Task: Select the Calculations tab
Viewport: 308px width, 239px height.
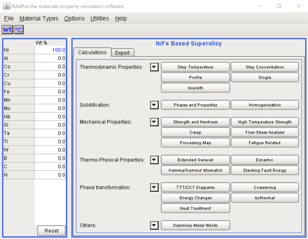Action: 92,52
